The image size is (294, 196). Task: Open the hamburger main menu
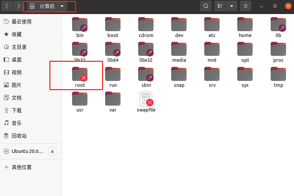245,6
